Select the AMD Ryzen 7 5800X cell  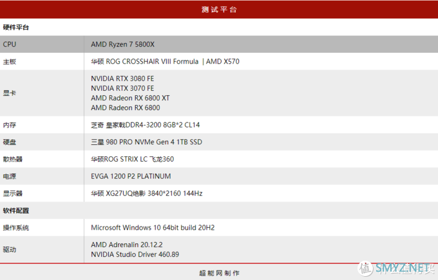pyautogui.click(x=122, y=44)
